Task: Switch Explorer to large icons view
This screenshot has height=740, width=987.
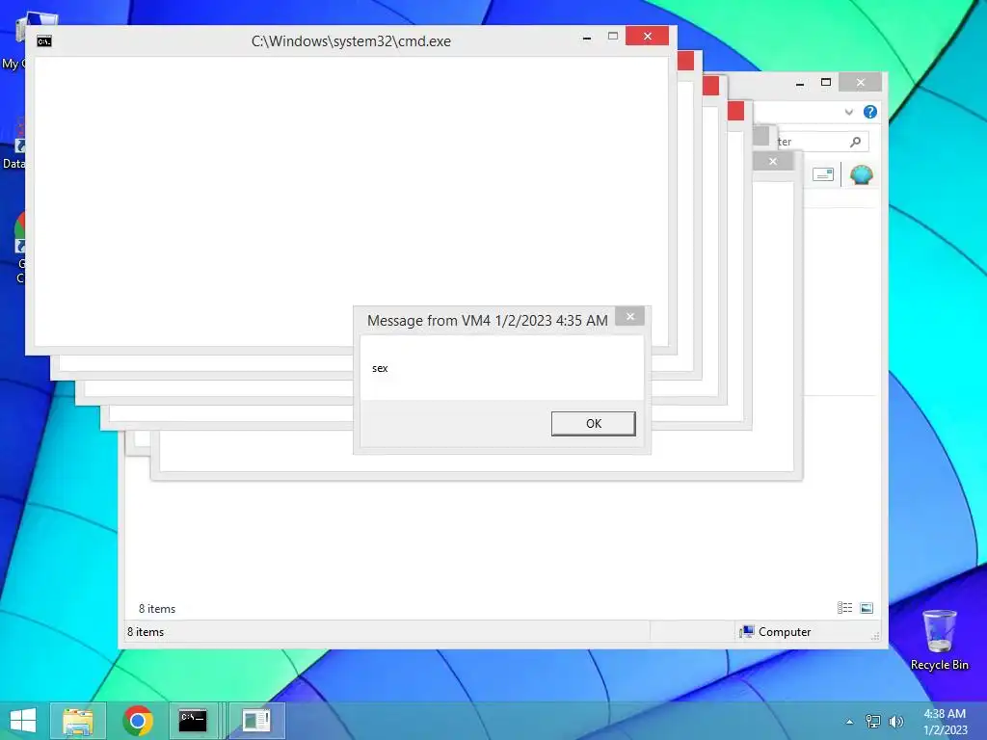Action: pyautogui.click(x=867, y=608)
